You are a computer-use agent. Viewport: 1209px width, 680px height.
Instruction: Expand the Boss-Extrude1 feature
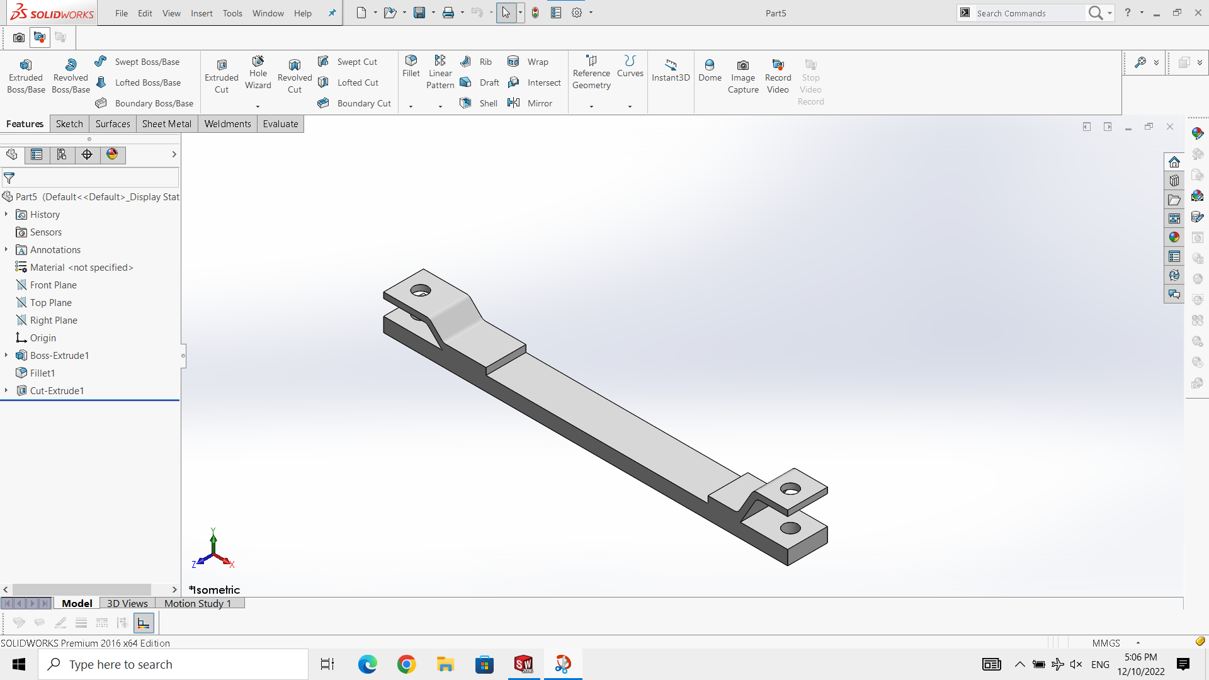6,356
